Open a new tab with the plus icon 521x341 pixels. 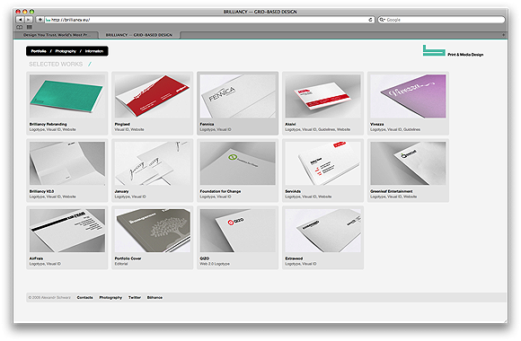(x=503, y=35)
